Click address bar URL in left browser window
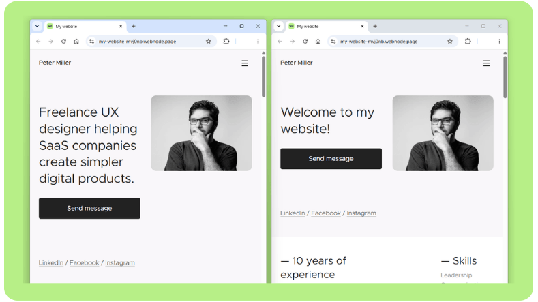This screenshot has width=538, height=302. (x=137, y=41)
